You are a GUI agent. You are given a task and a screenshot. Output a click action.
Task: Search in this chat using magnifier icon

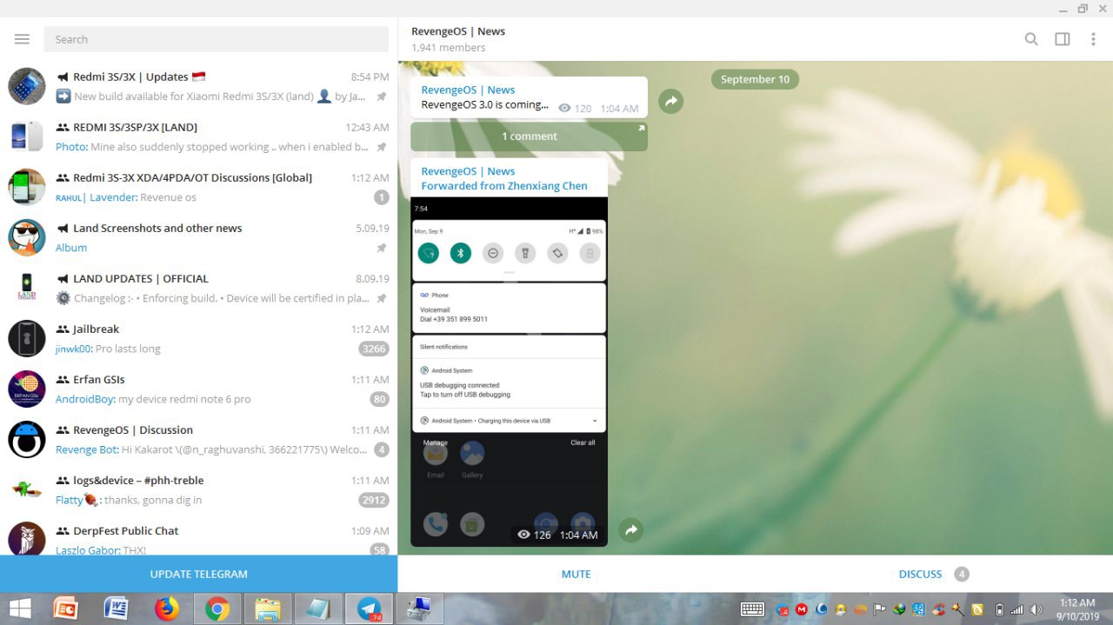[1031, 39]
